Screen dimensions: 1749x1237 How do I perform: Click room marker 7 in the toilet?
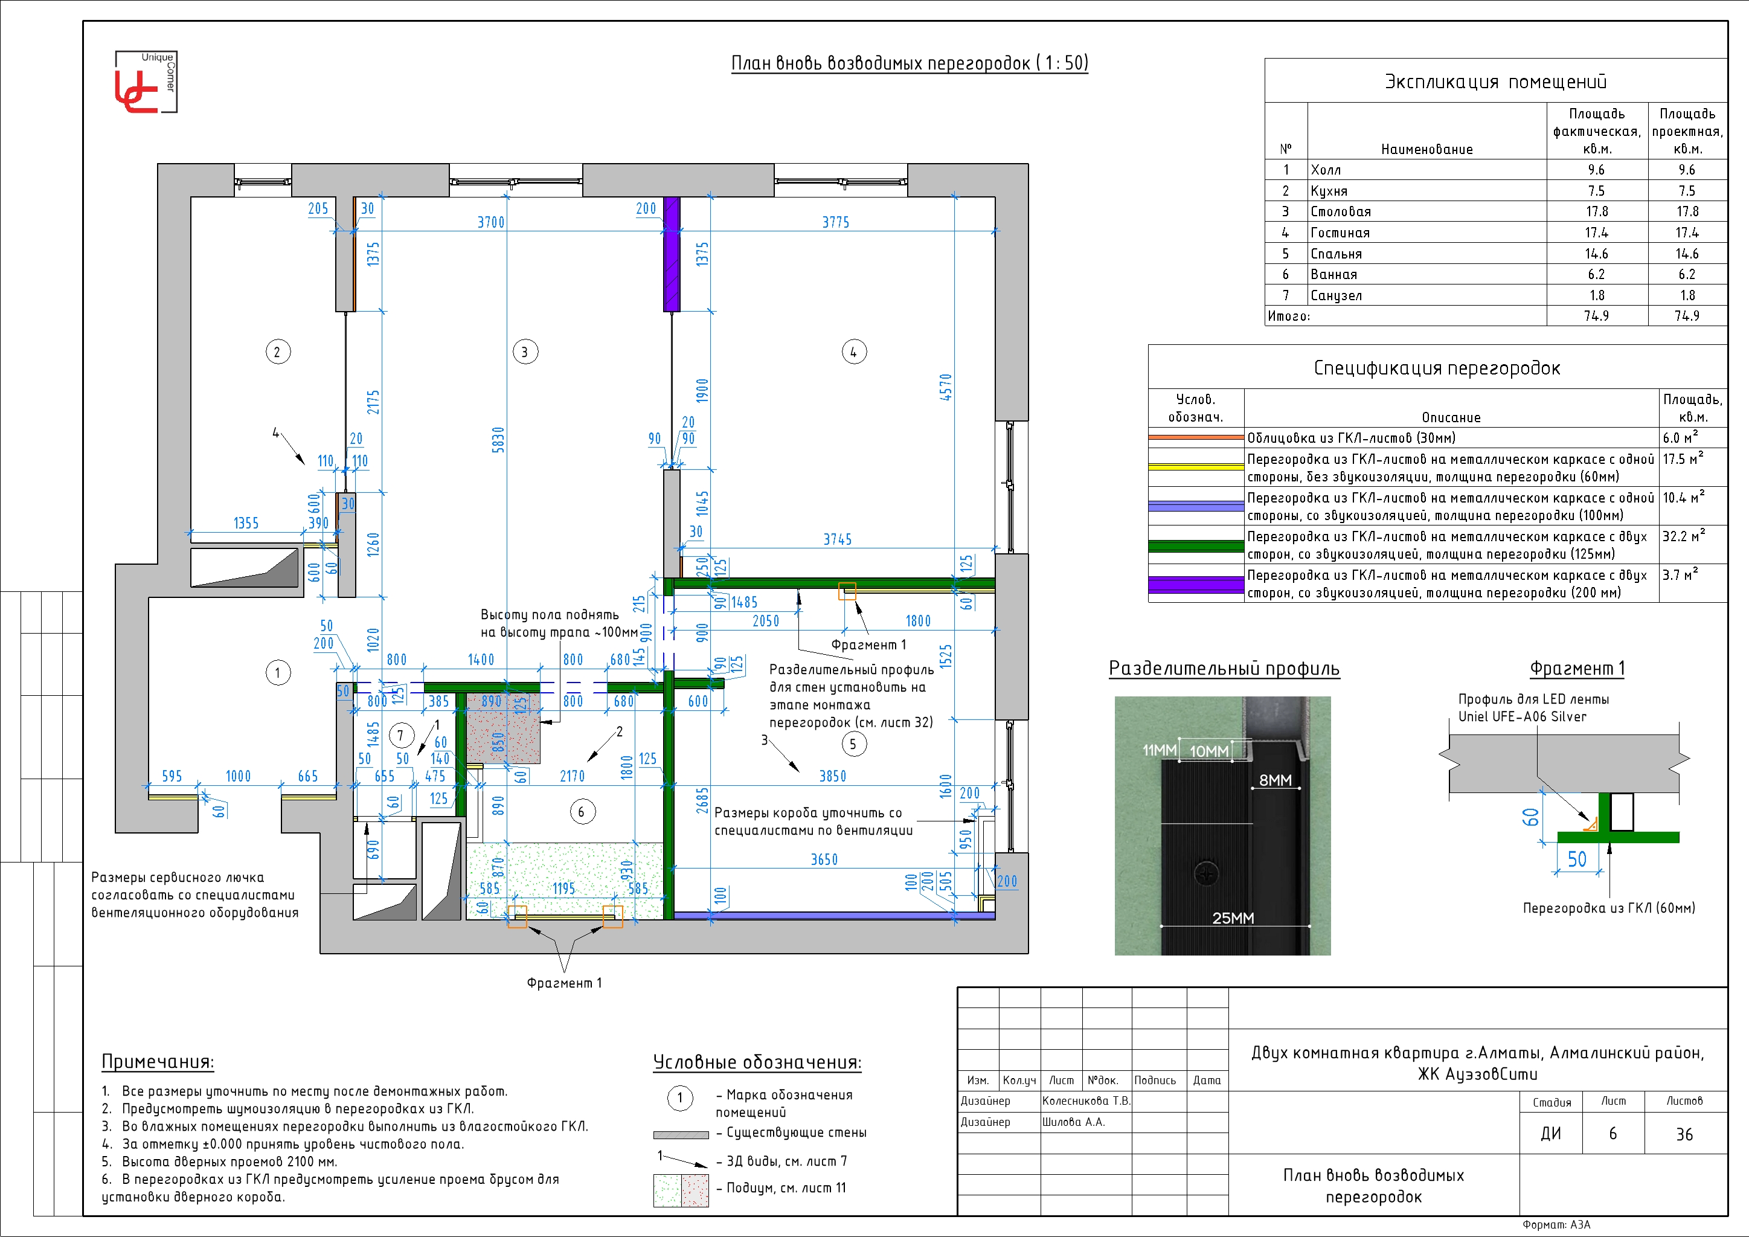click(x=402, y=735)
